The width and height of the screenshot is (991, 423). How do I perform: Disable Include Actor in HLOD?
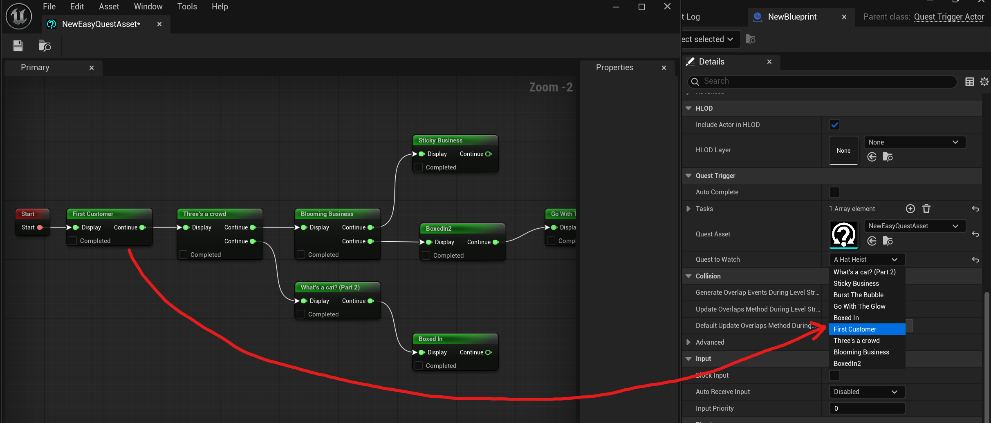coord(834,125)
